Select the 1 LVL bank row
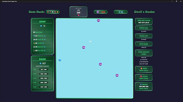 [x=42, y=69]
